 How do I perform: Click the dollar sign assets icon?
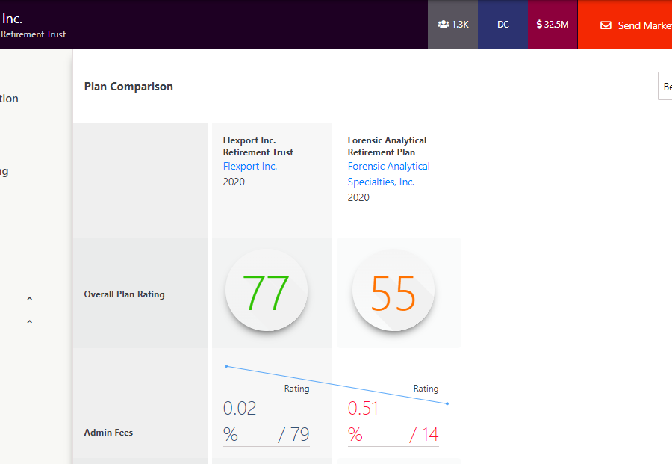(x=539, y=25)
